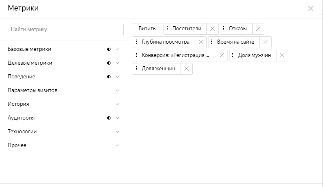Click the Отказы metric label
This screenshot has height=187, width=323.
tap(238, 29)
